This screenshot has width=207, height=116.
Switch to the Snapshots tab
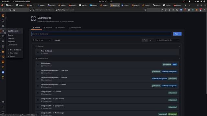point(60,28)
